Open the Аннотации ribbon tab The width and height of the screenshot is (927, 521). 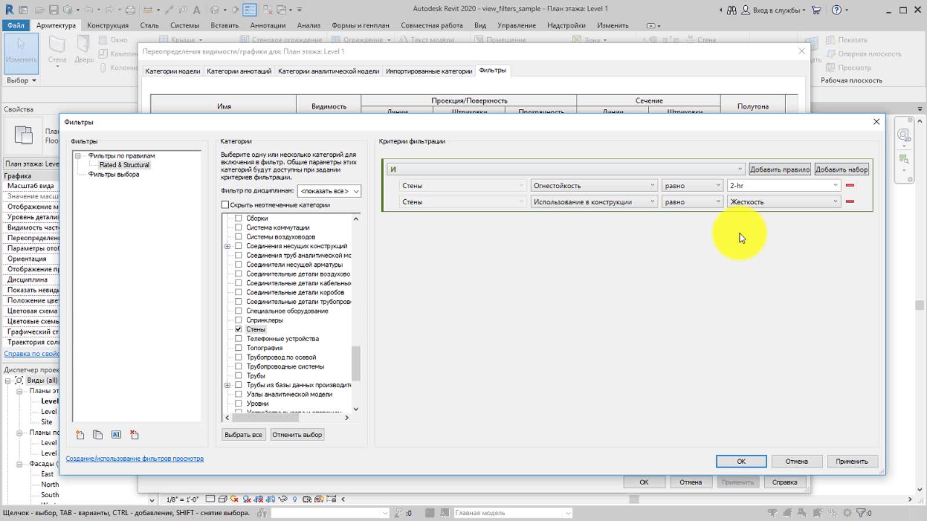[268, 25]
